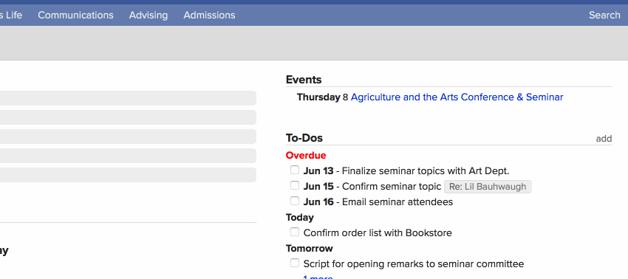628x279 pixels.
Task: Check Jun 15 Confirm seminar topic to-do
Action: point(295,185)
